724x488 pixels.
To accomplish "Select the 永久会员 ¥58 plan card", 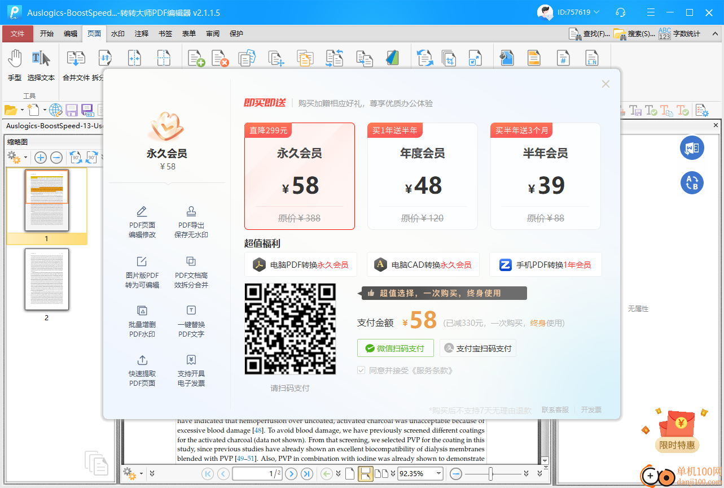I will coord(300,176).
